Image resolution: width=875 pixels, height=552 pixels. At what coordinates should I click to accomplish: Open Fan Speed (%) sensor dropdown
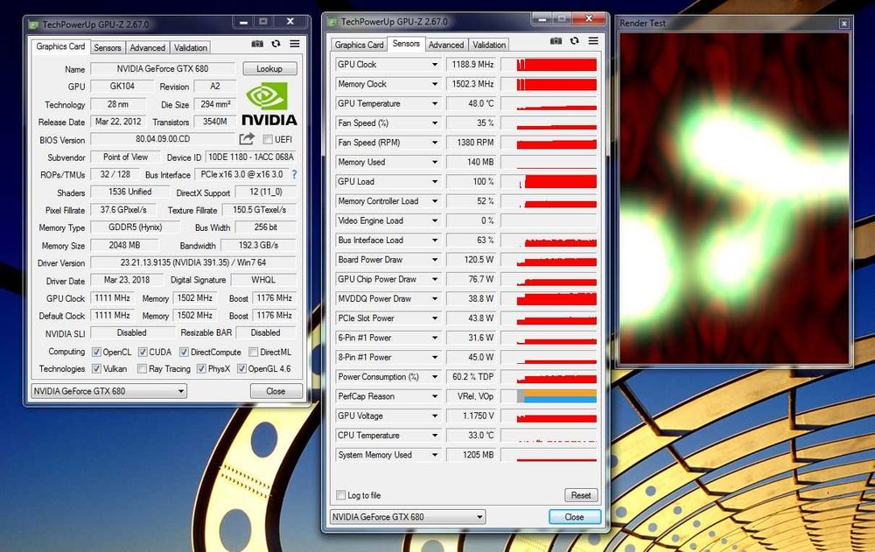(x=435, y=123)
